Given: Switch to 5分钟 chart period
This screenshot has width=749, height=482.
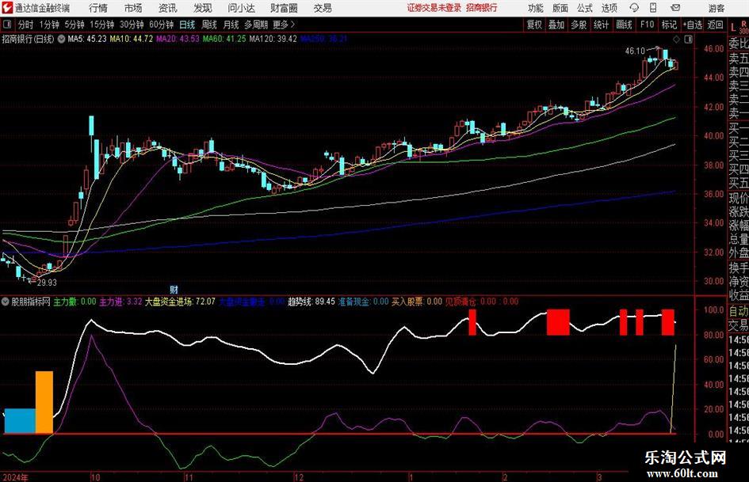Looking at the screenshot, I should (x=75, y=25).
